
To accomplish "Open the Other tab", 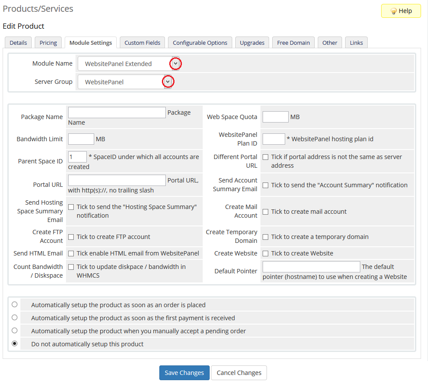I will click(329, 43).
